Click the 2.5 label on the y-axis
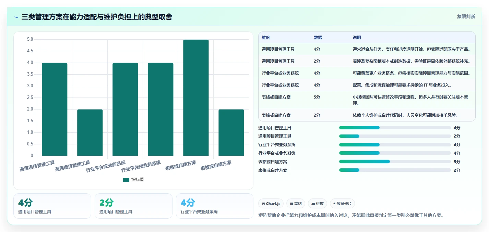This screenshot has width=489, height=232. pyautogui.click(x=30, y=98)
